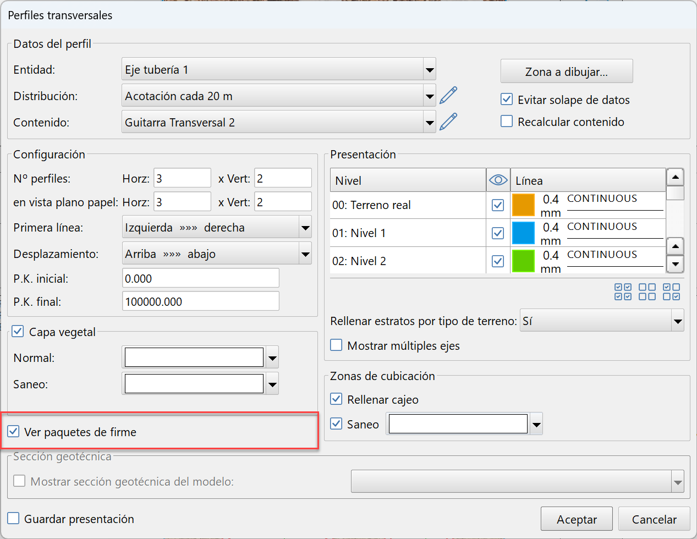Click the Aceptar button
697x539 pixels.
pos(577,519)
